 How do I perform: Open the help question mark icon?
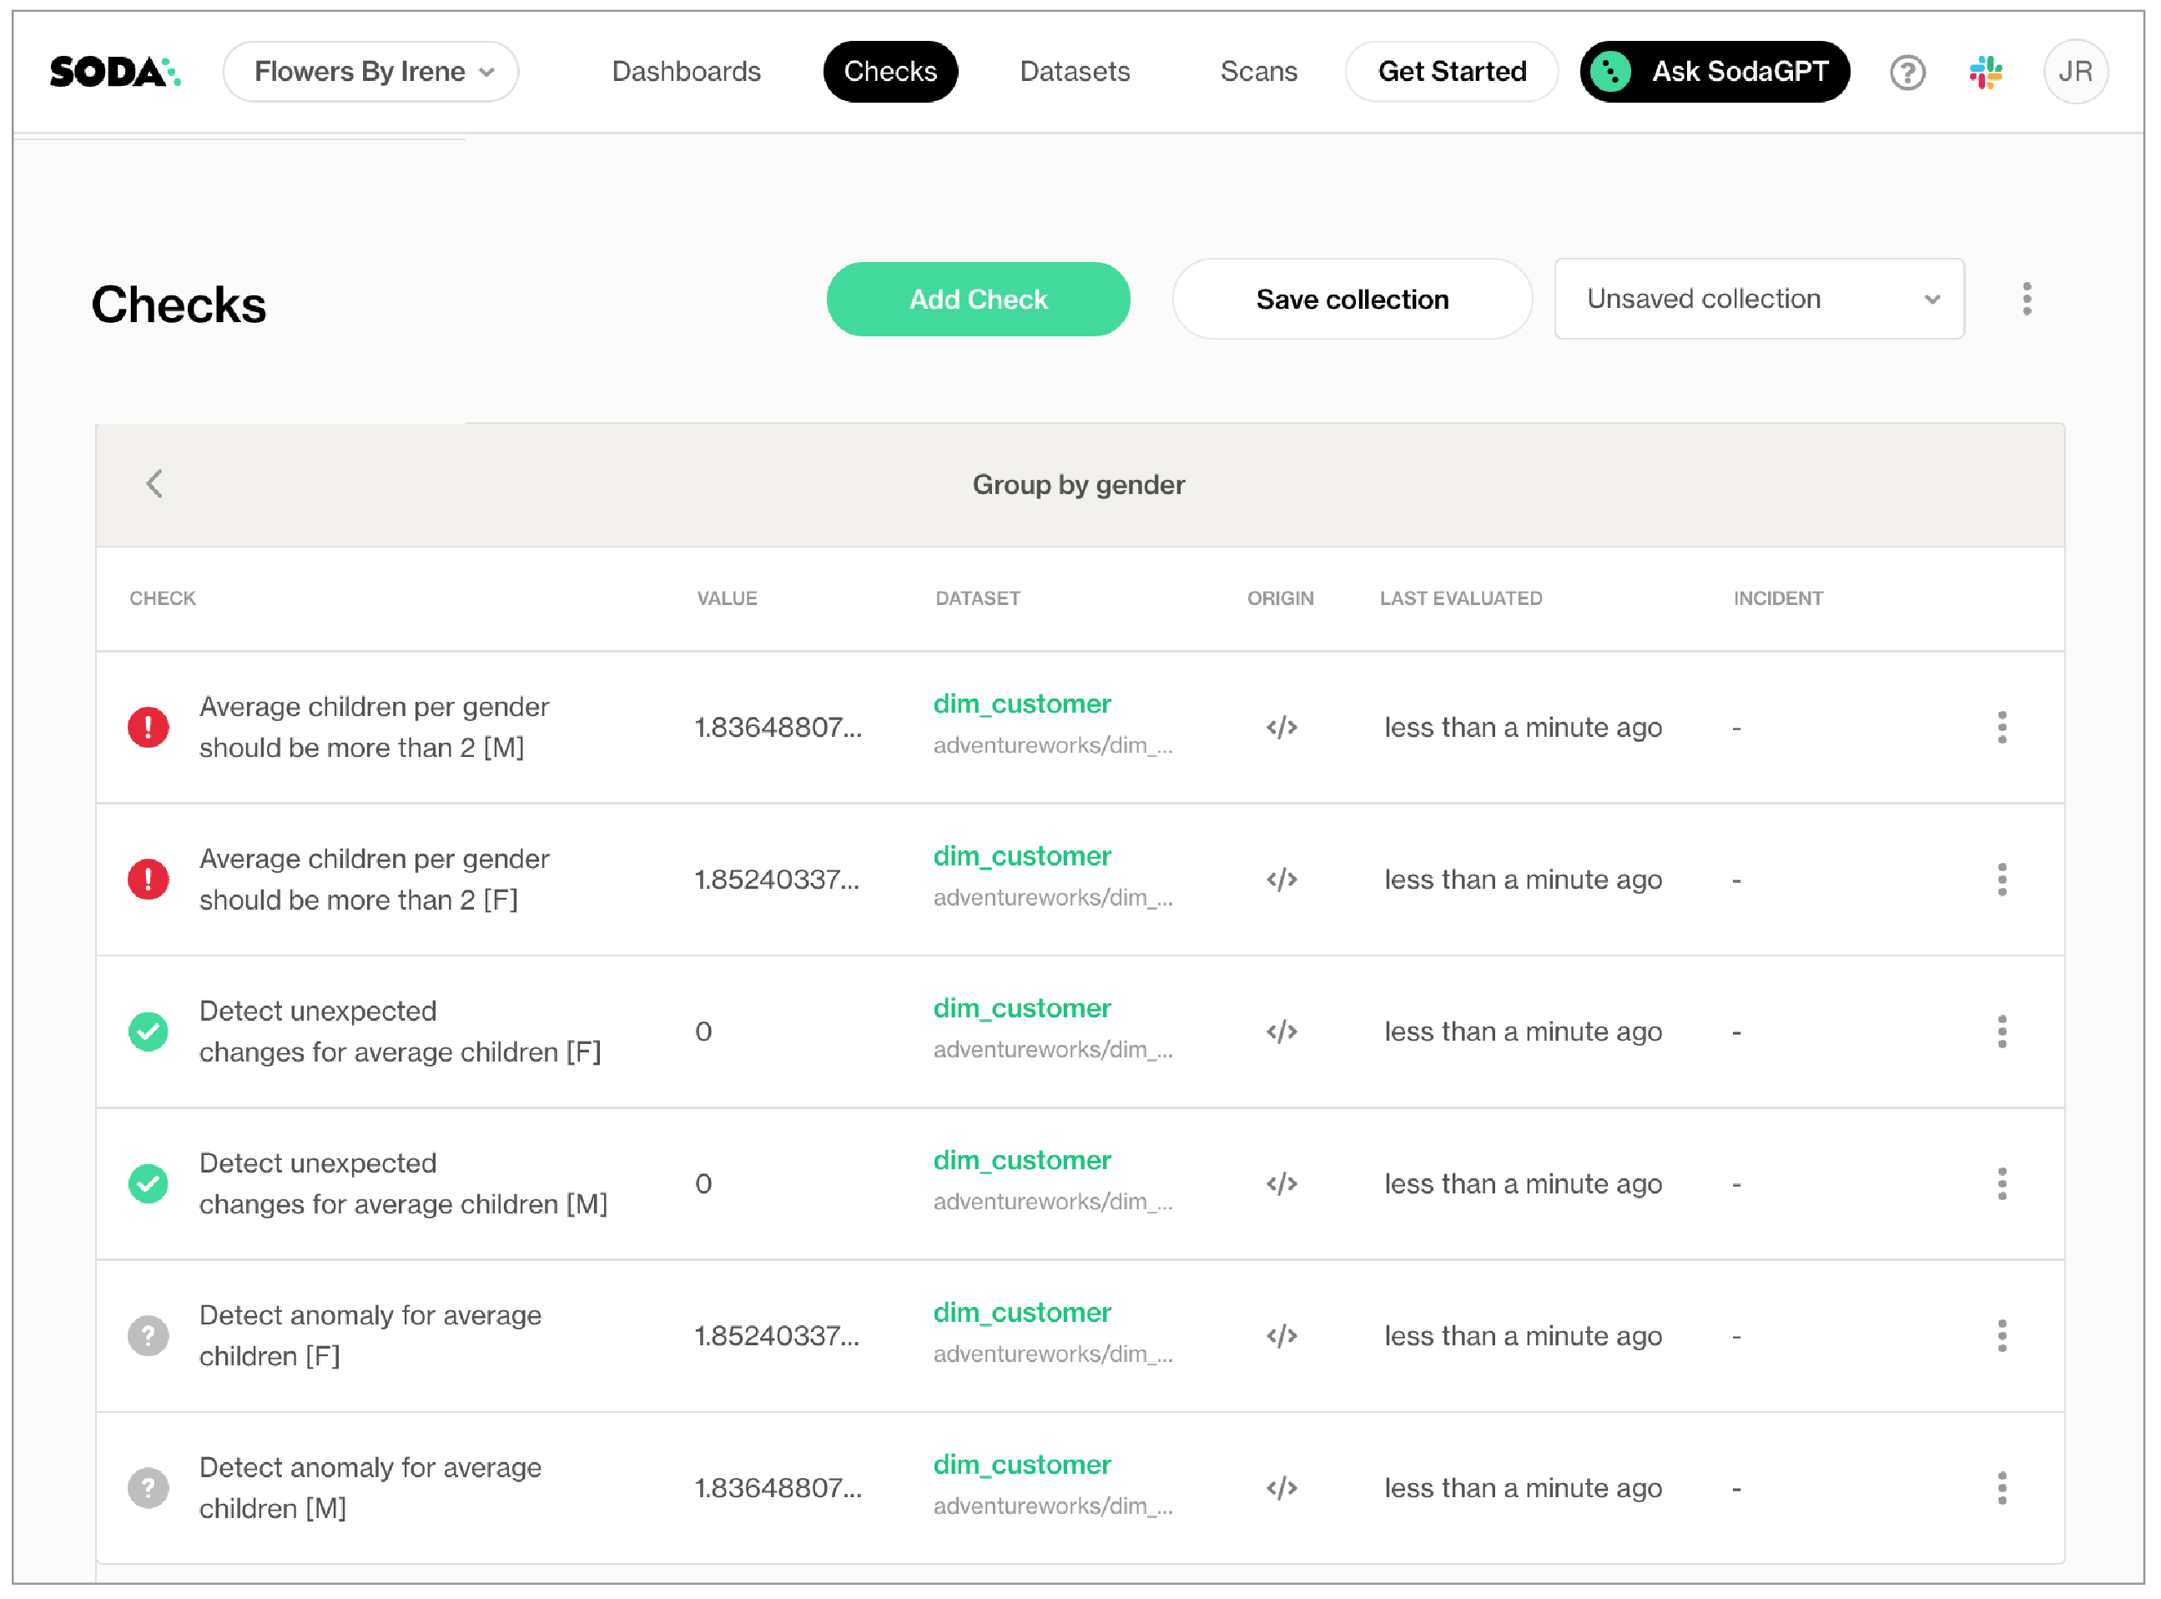(1907, 73)
